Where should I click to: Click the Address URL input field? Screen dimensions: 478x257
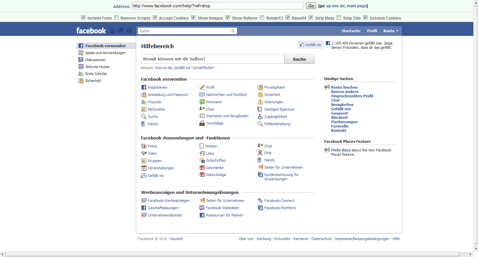coord(217,6)
